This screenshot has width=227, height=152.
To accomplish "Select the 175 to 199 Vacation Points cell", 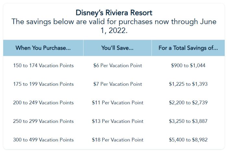I will (43, 84).
